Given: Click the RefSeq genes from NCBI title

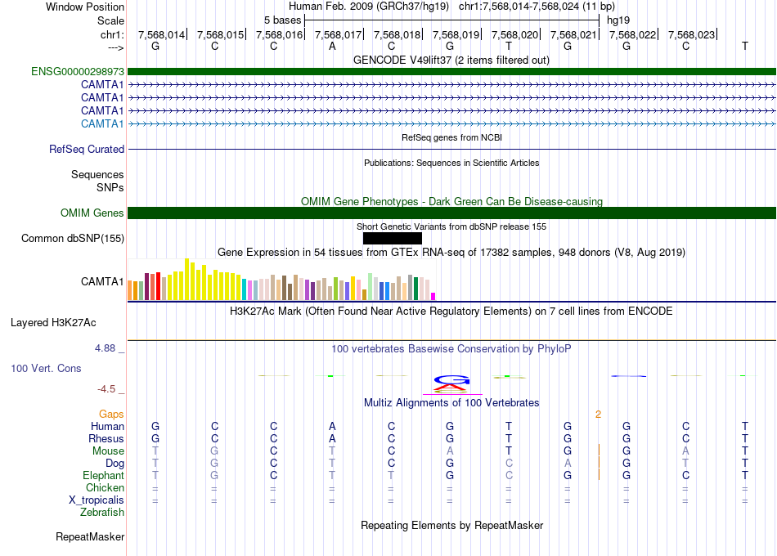Looking at the screenshot, I should (x=452, y=137).
